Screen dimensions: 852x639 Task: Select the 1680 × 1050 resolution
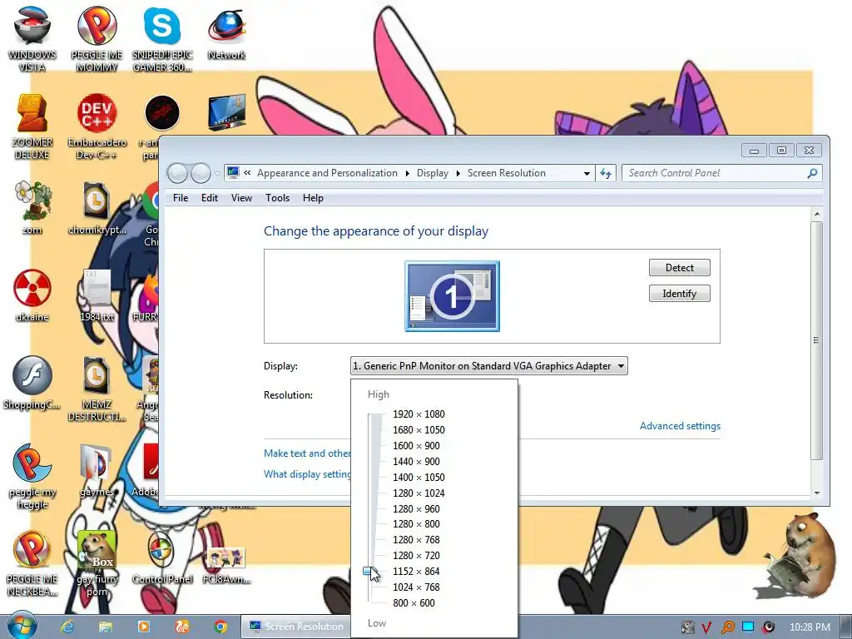coord(419,430)
